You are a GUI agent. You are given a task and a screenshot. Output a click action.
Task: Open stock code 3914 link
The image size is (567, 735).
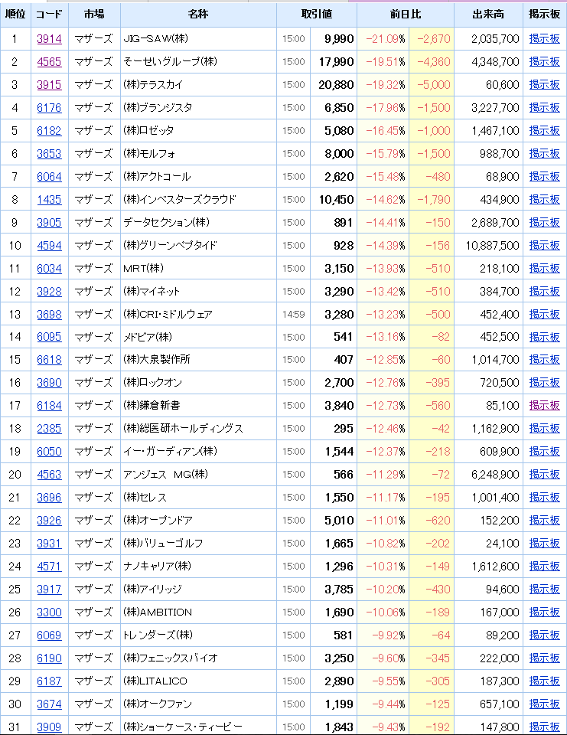pos(49,39)
